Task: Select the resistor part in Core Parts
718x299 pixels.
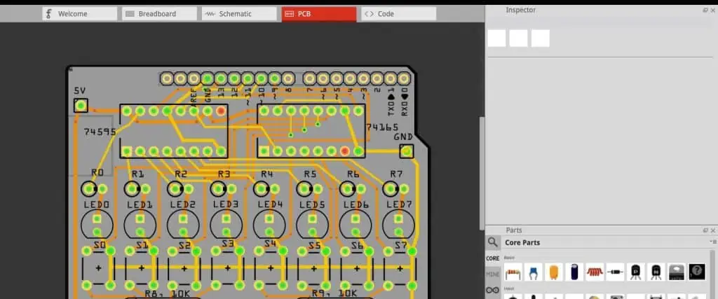Action: (x=515, y=271)
